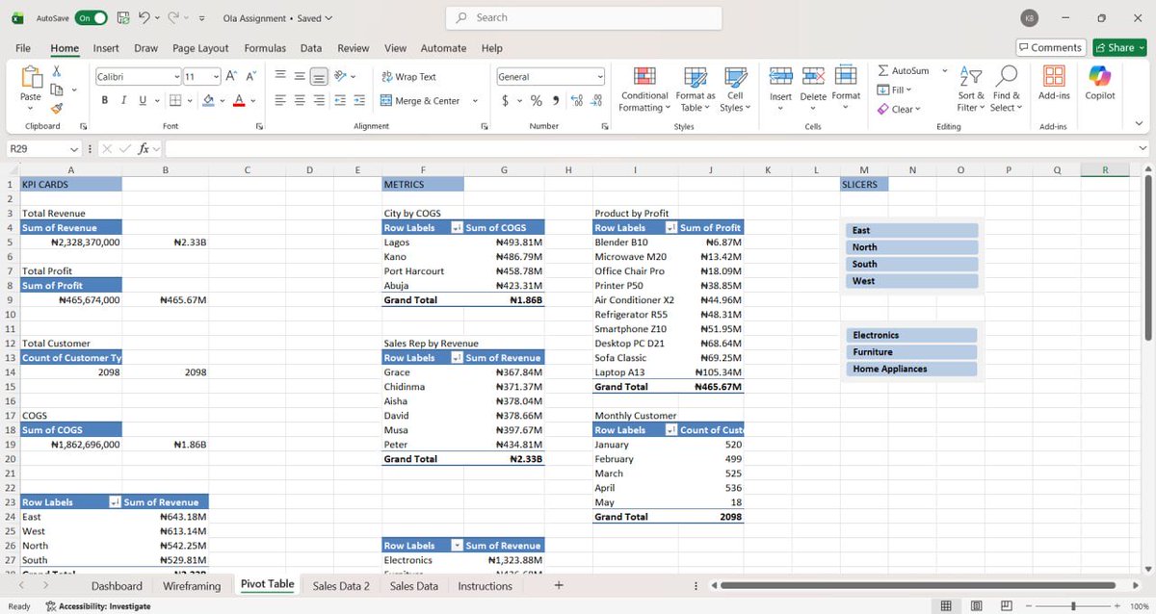
Task: Open the Sales Data 2 sheet tab
Action: click(x=341, y=586)
